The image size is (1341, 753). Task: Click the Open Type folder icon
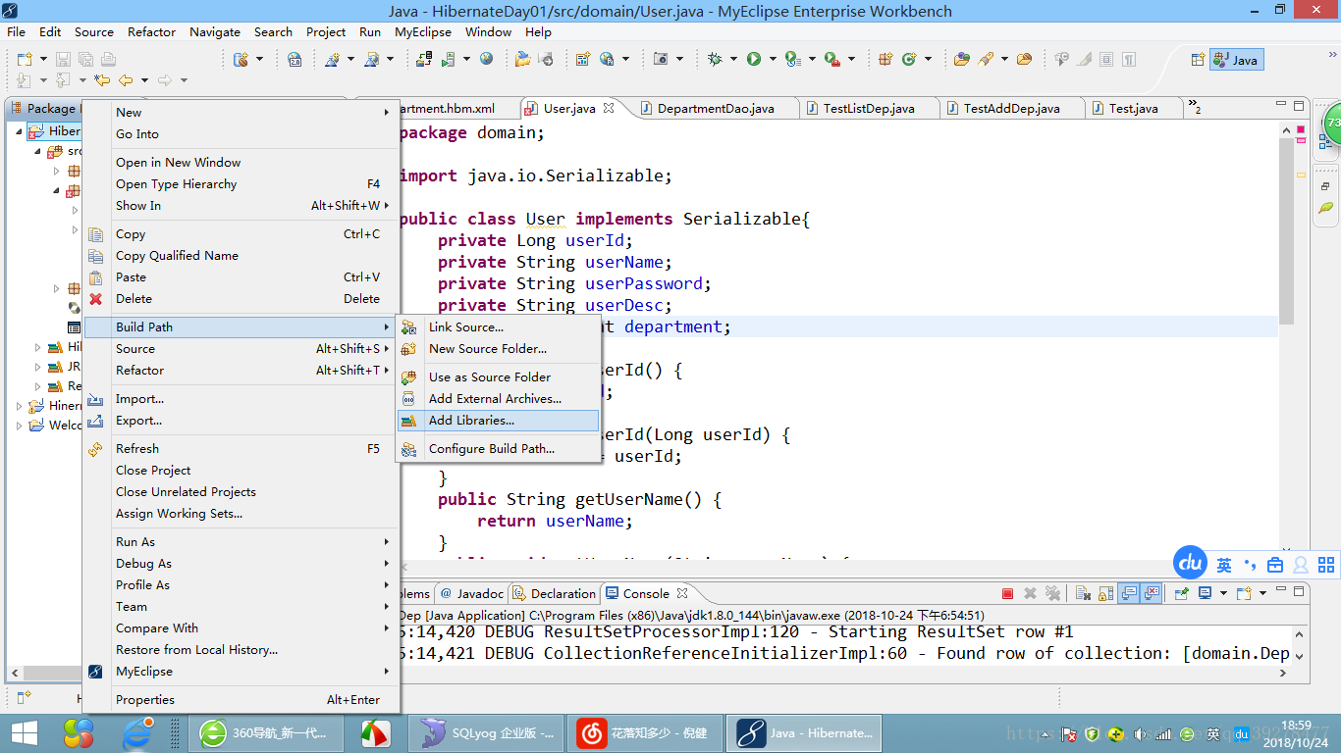pos(962,59)
